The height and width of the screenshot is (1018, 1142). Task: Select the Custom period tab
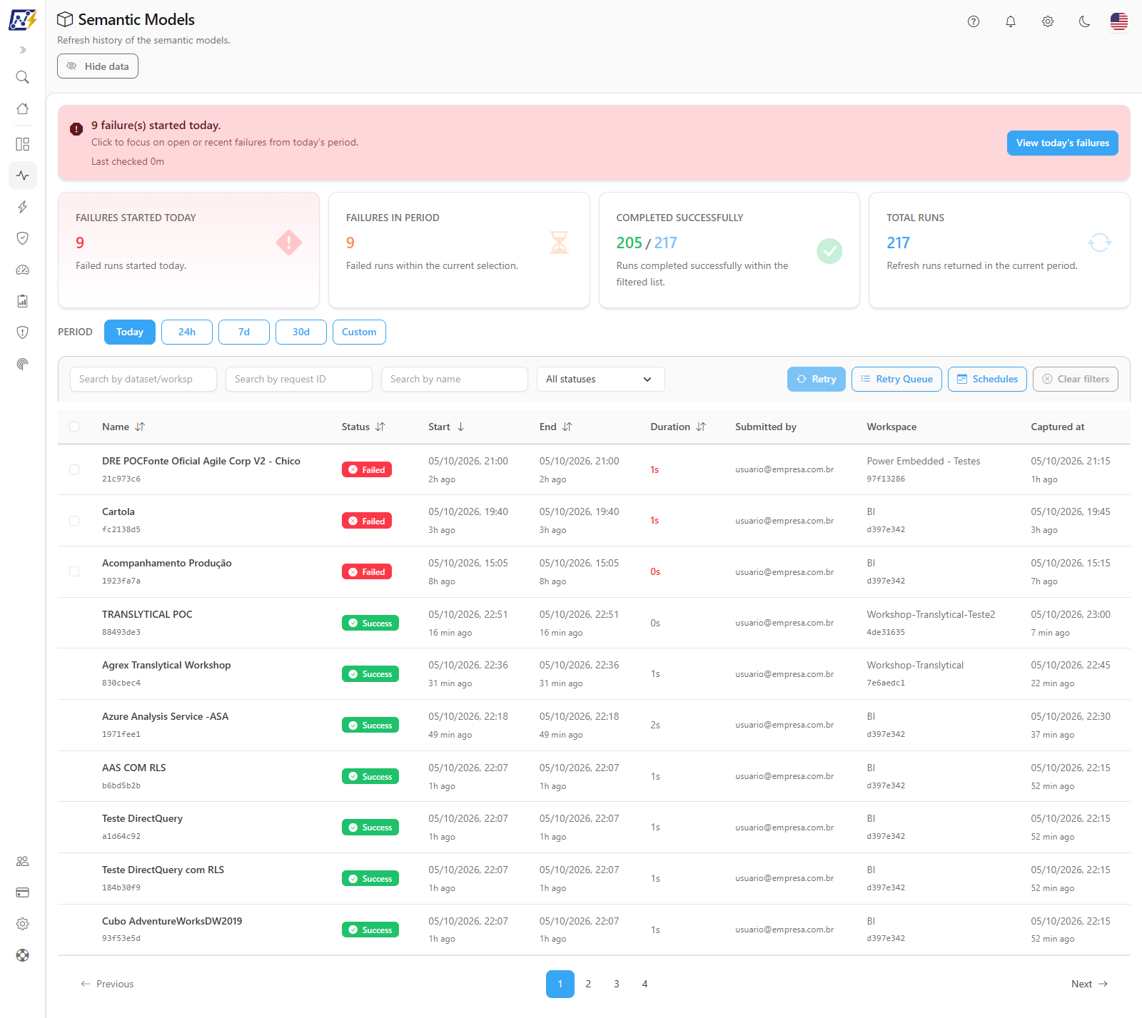click(359, 332)
